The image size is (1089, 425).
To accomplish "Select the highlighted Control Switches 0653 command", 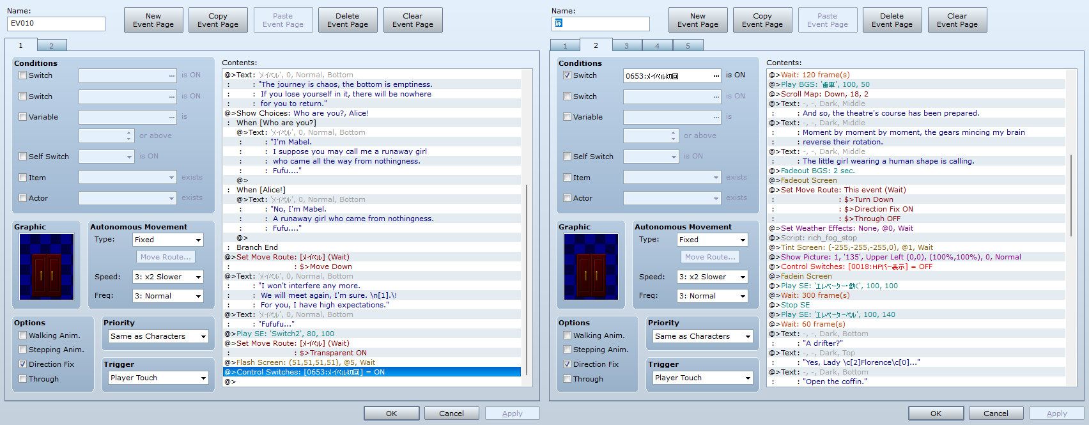I will coord(372,372).
